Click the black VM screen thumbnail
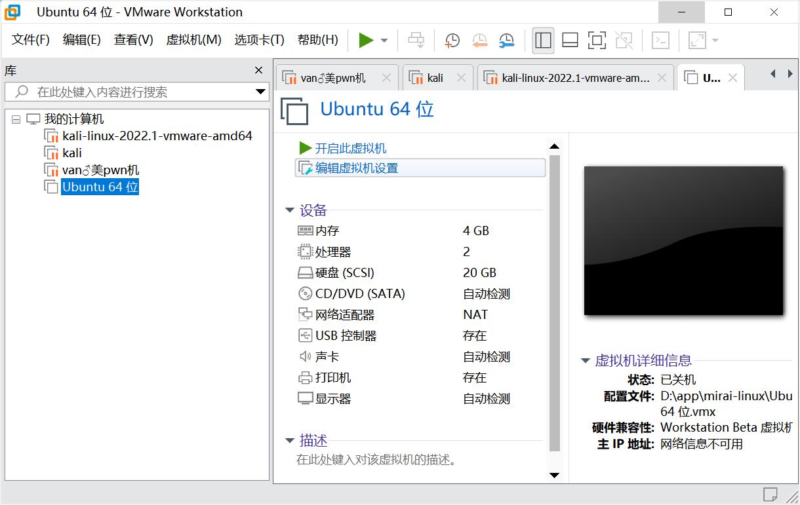This screenshot has height=505, width=800. (x=683, y=240)
